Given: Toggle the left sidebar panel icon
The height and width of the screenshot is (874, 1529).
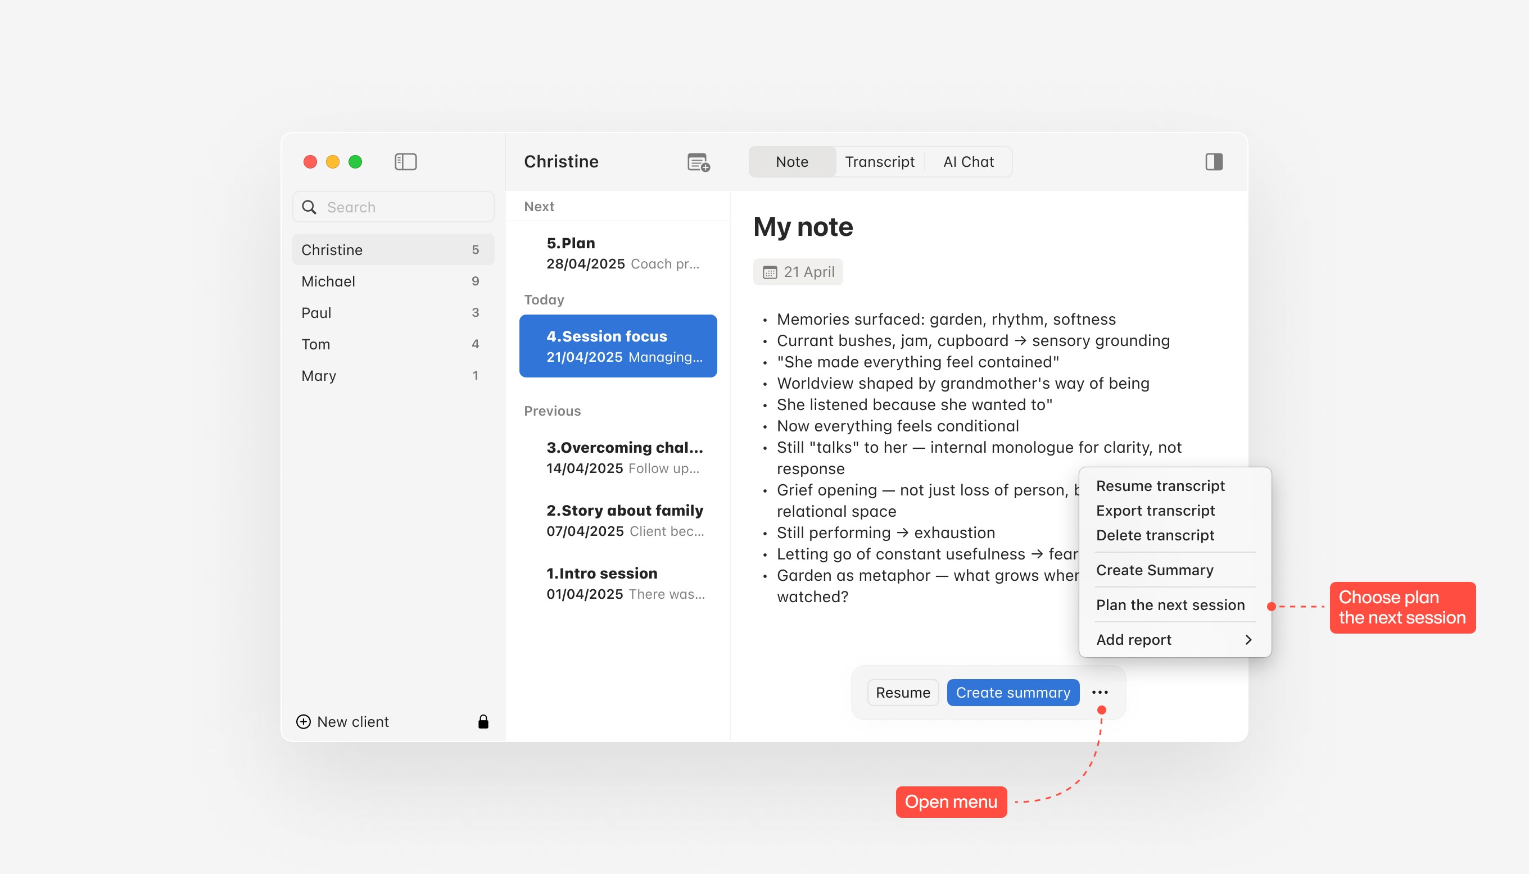Looking at the screenshot, I should click(x=405, y=161).
